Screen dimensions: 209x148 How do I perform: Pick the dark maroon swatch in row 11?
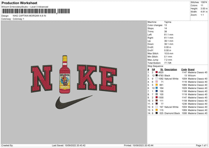click(157, 104)
